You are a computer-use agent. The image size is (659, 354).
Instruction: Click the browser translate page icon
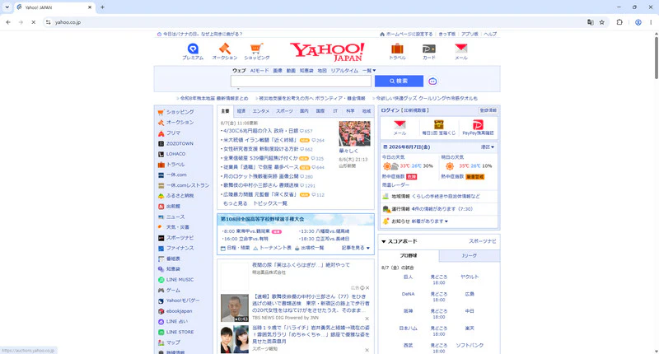point(591,22)
